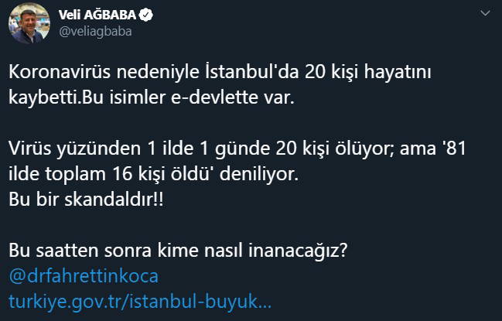Open the turkiye.gov.tr/istanbul-buyuk... link
Screen dimensions: 502x321
(140, 299)
